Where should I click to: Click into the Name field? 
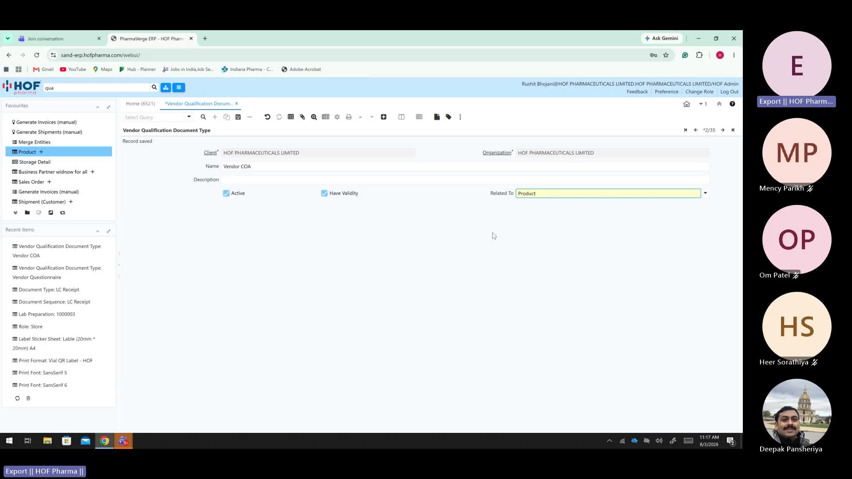[x=465, y=166]
